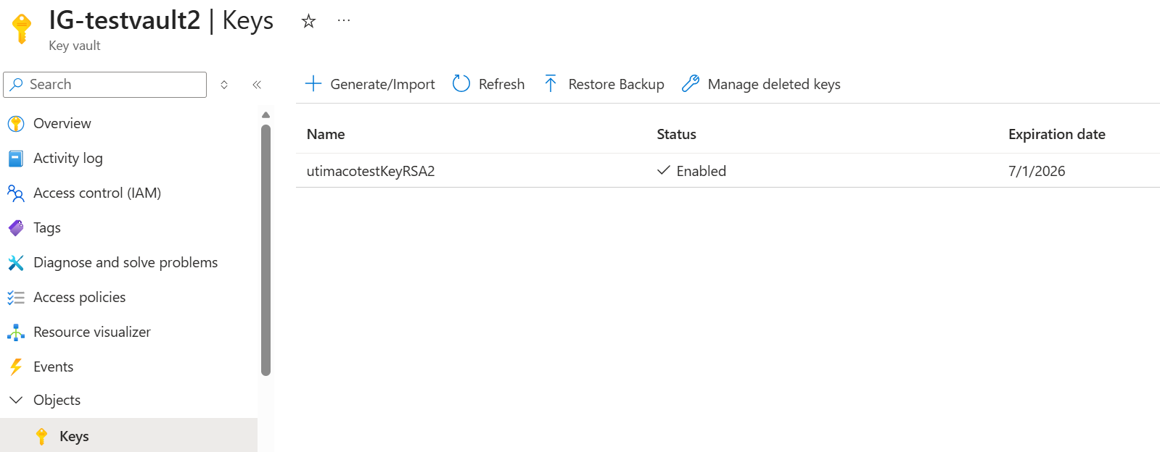Screen dimensions: 1160x452
Task: Click the Manage deleted keys wrench icon
Action: coord(691,84)
